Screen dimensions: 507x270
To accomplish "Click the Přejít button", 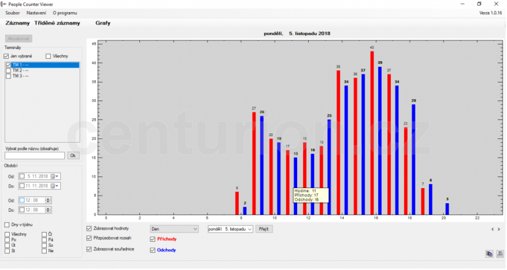I will 264,229.
